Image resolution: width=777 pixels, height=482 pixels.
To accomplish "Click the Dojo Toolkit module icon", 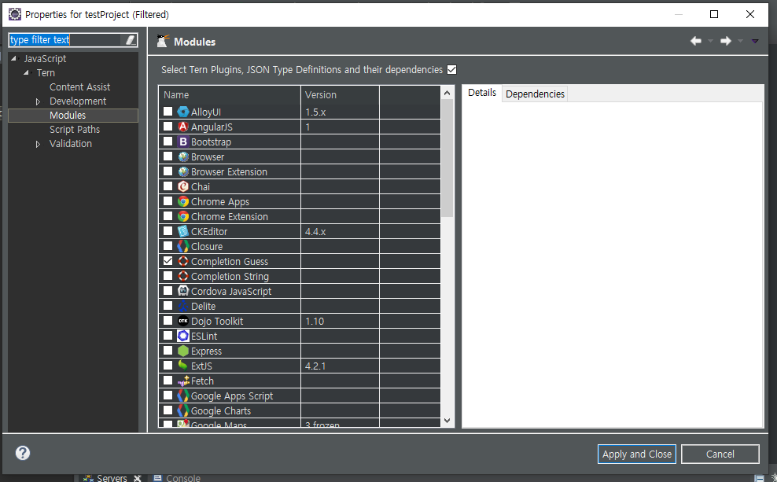I will point(183,321).
